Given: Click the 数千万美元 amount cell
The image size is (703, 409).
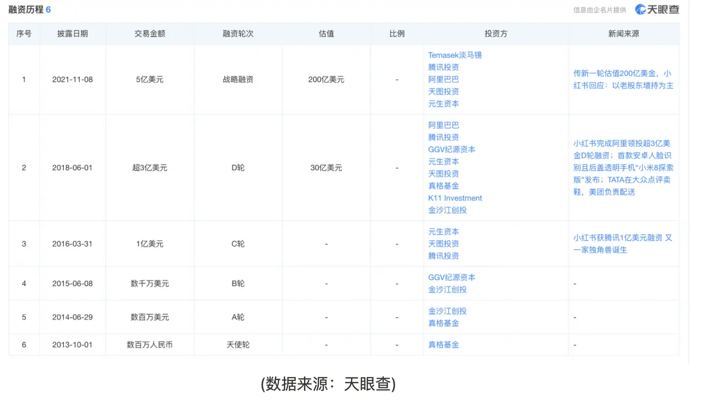Looking at the screenshot, I should tap(150, 283).
